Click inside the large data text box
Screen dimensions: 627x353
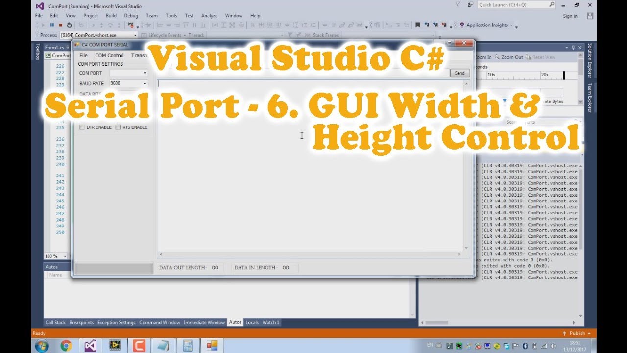pyautogui.click(x=310, y=166)
